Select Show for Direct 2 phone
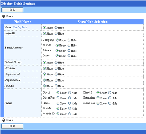146x134 pixels. click(98, 92)
